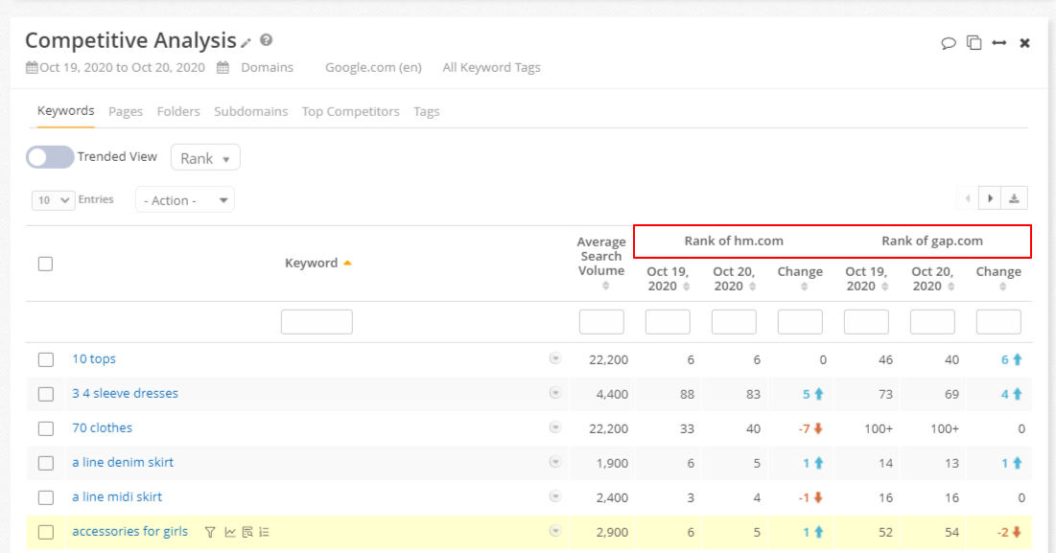Filter by accessories for girls funnel icon
Screen dimensions: 1056x553
pos(210,532)
